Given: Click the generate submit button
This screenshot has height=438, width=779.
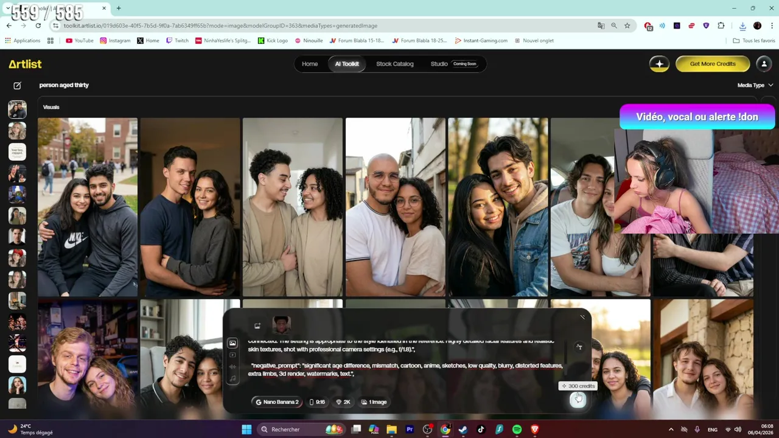Looking at the screenshot, I should click(578, 400).
